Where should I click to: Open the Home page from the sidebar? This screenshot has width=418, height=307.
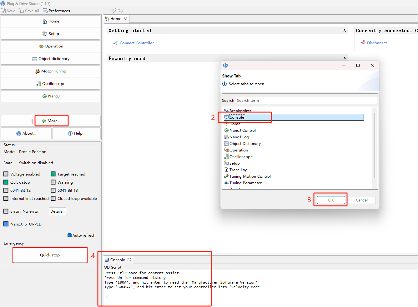pyautogui.click(x=51, y=21)
